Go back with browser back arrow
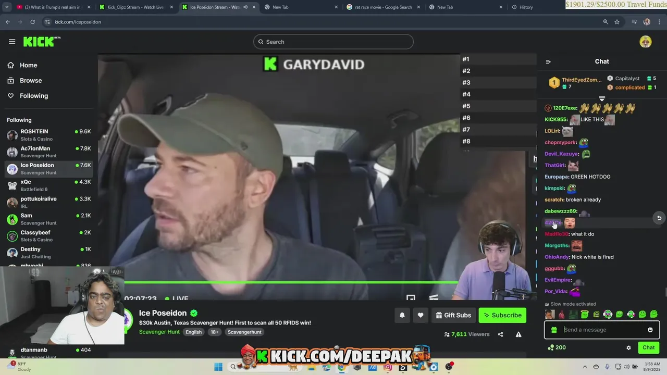The height and width of the screenshot is (375, 667). pyautogui.click(x=7, y=22)
